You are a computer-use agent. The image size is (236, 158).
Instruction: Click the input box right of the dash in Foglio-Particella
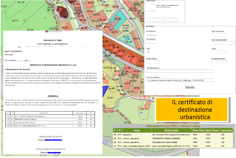pos(171,19)
